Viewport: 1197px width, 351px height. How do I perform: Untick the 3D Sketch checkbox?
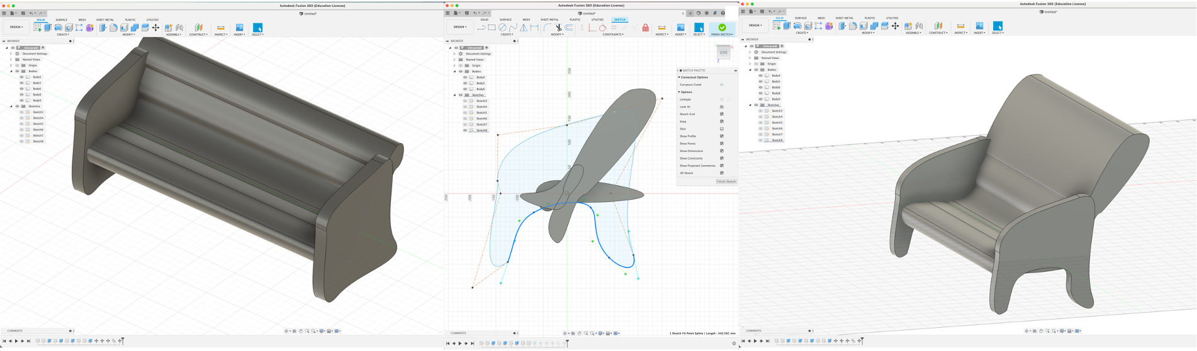click(721, 173)
